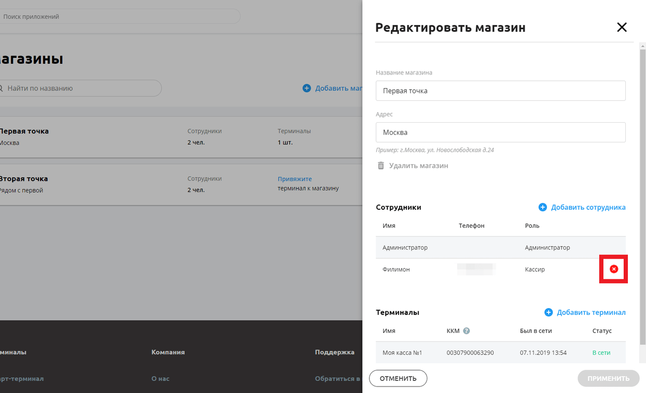Click the В сети status value
The image size is (646, 393).
tap(601, 353)
